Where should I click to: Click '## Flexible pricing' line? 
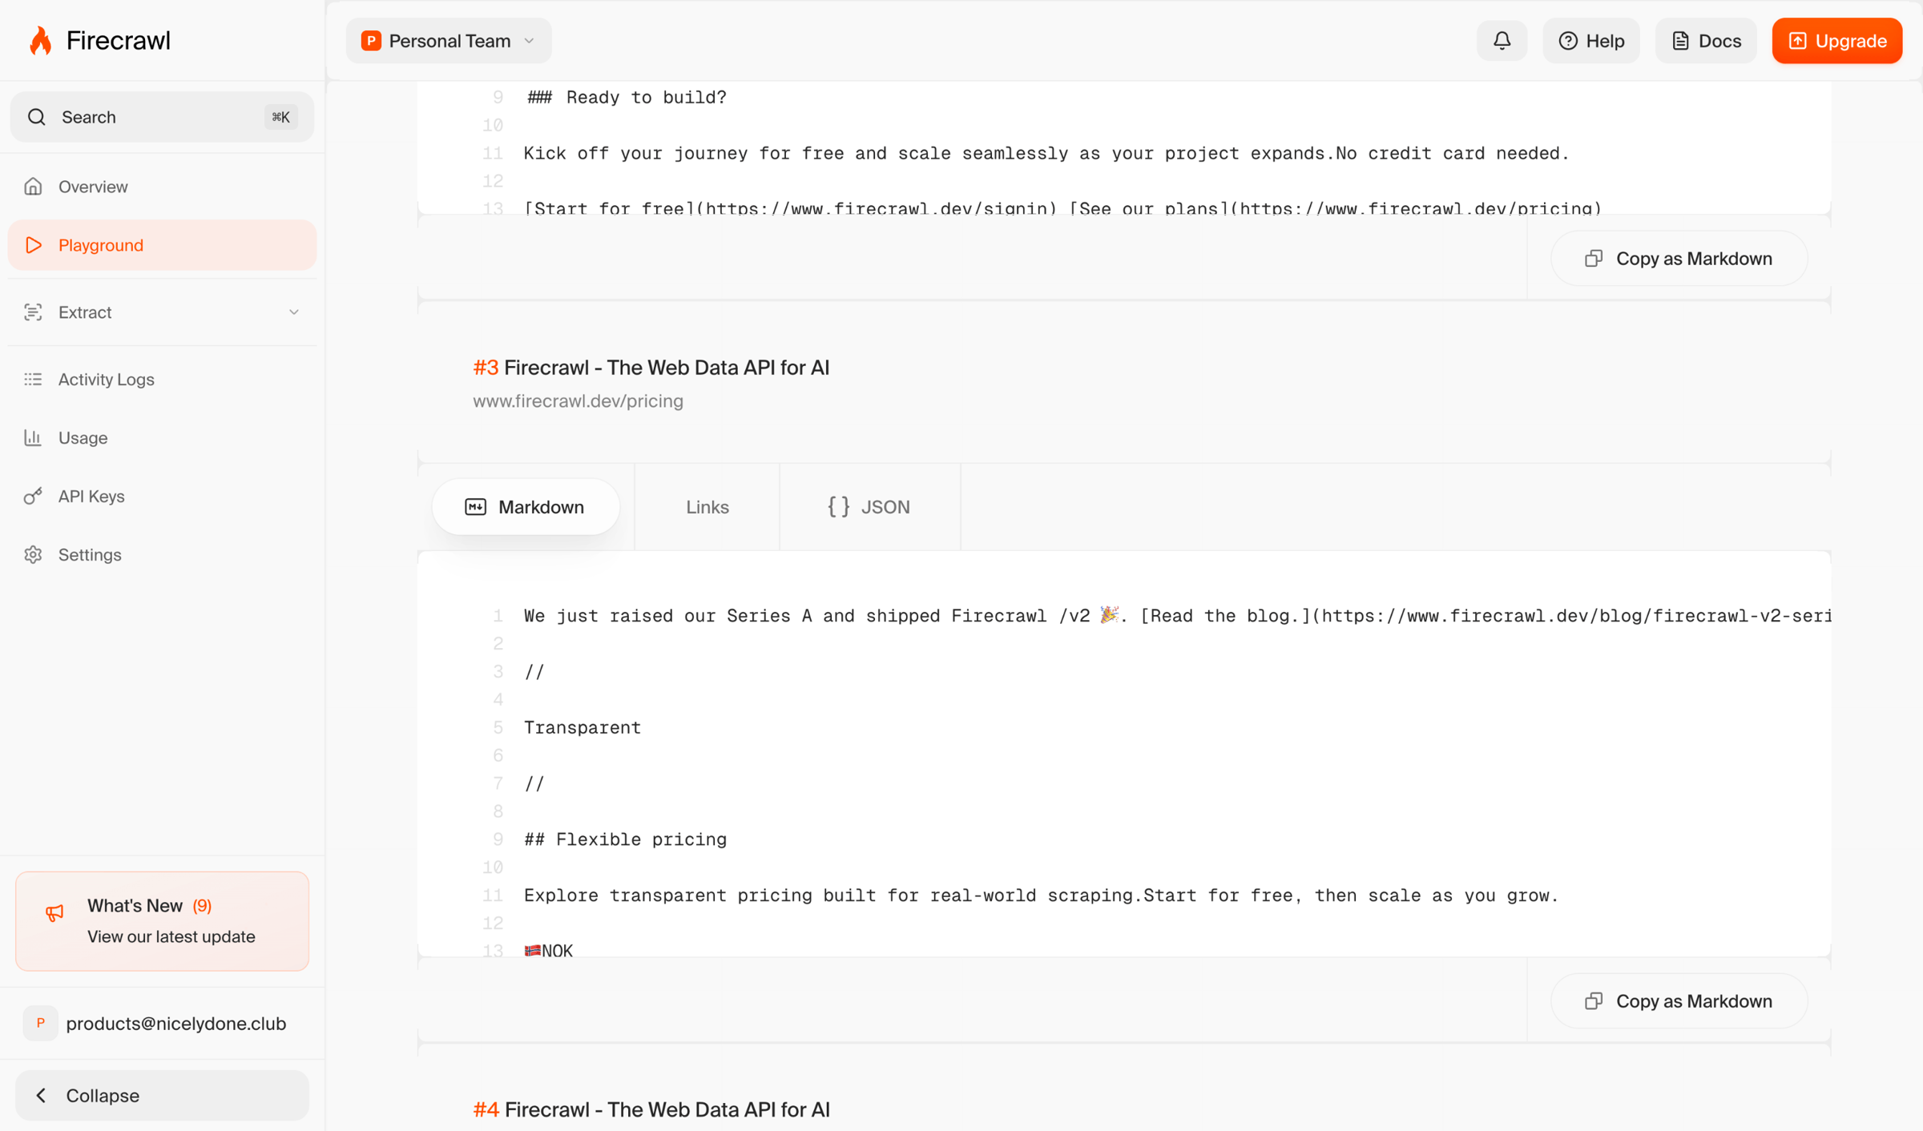click(625, 839)
